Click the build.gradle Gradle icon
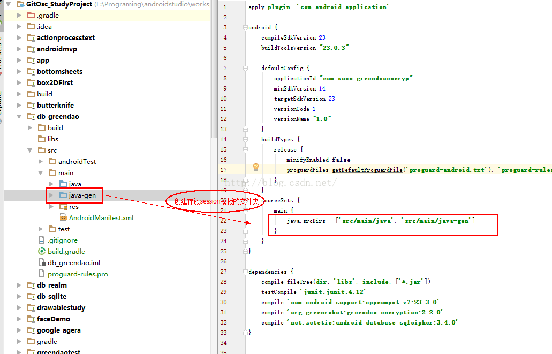 (42, 252)
